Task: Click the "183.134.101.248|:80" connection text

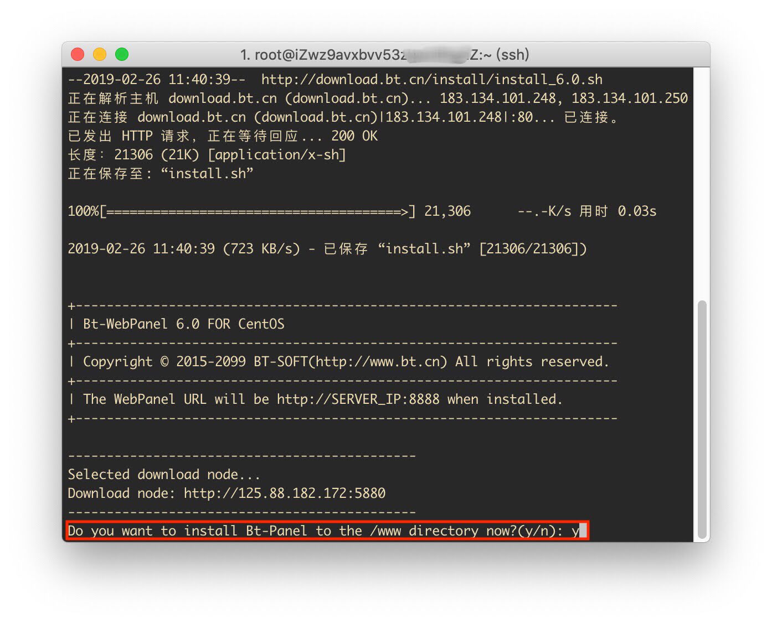Action: (x=459, y=117)
